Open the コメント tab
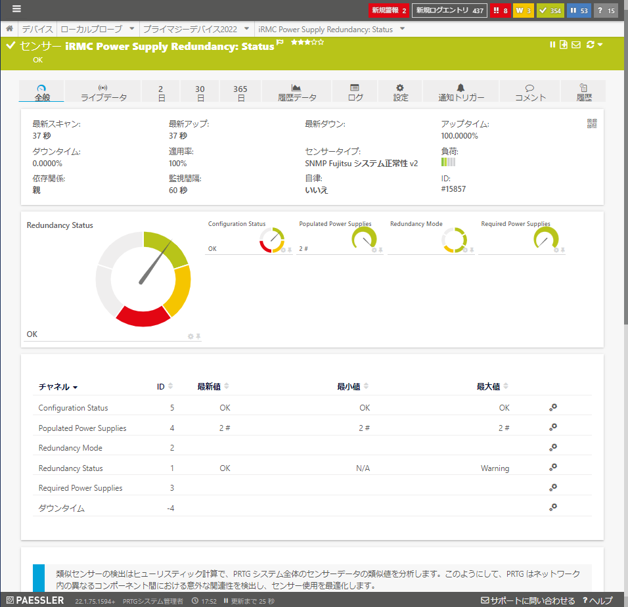Viewport: 628px width, 607px height. [529, 92]
